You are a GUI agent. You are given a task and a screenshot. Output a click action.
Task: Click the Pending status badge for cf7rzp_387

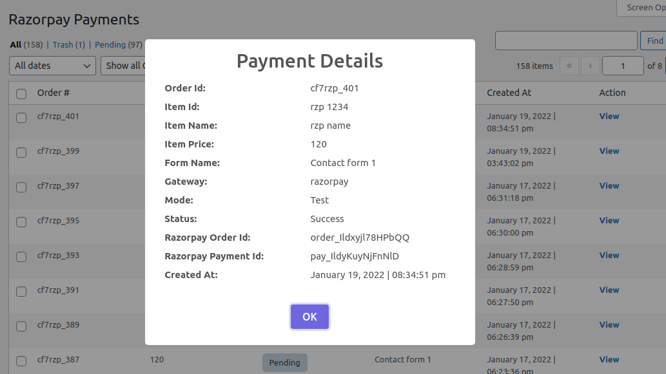click(284, 362)
